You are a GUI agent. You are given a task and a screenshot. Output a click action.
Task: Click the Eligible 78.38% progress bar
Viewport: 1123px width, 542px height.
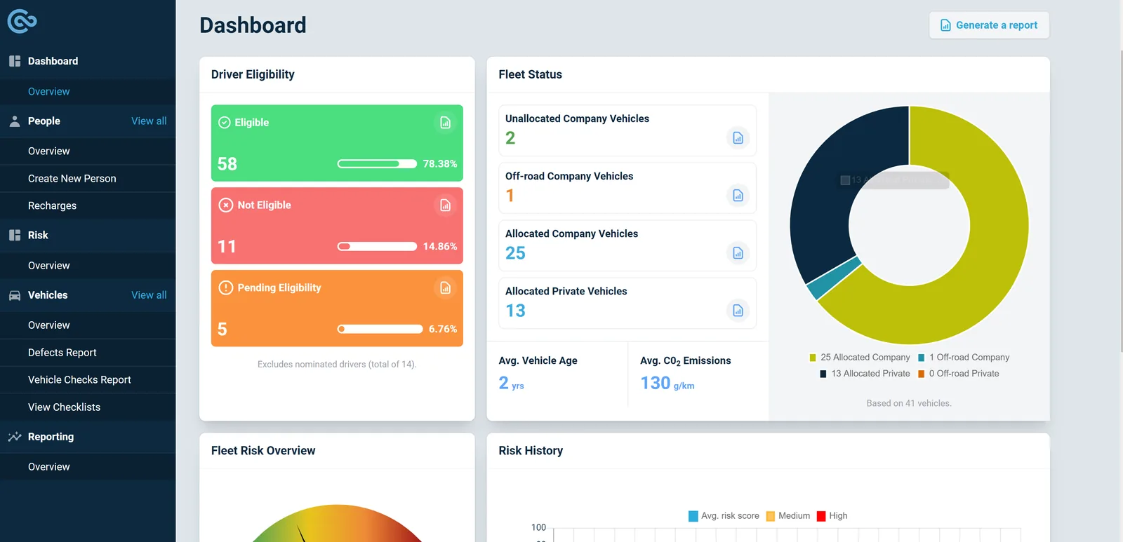tap(378, 164)
